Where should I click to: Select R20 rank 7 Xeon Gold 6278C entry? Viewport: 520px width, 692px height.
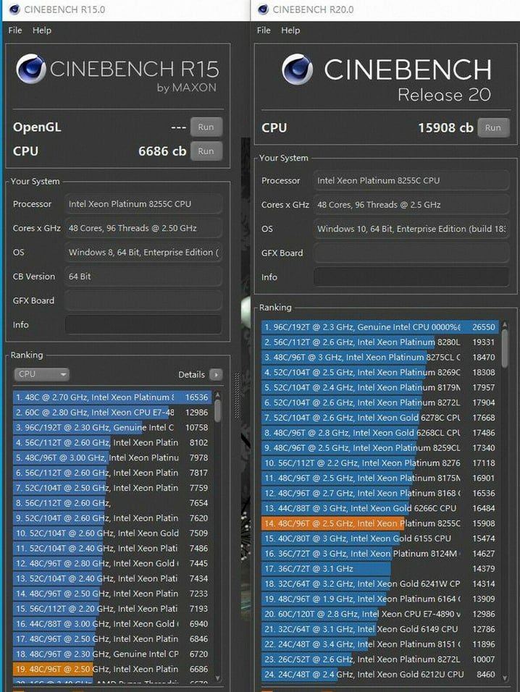point(380,418)
